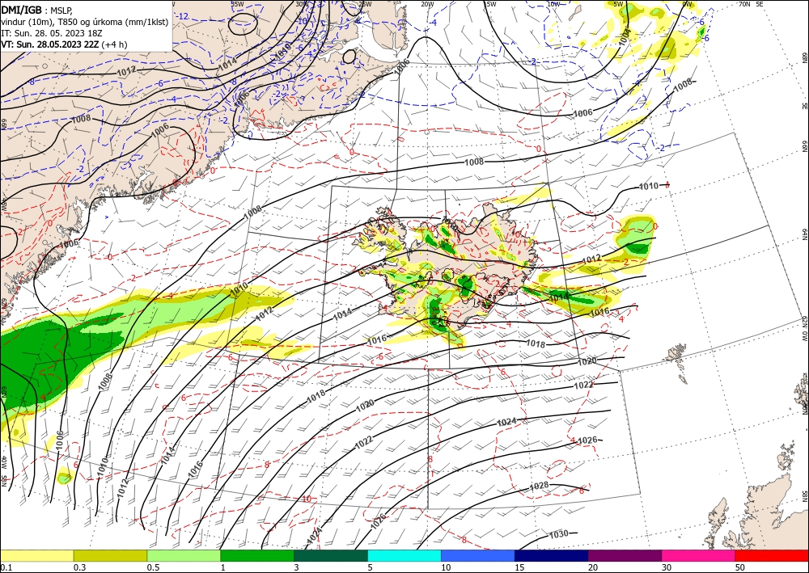Click the light yellow 0.1–0.3 legend swatch
This screenshot has width=809, height=573.
point(36,555)
